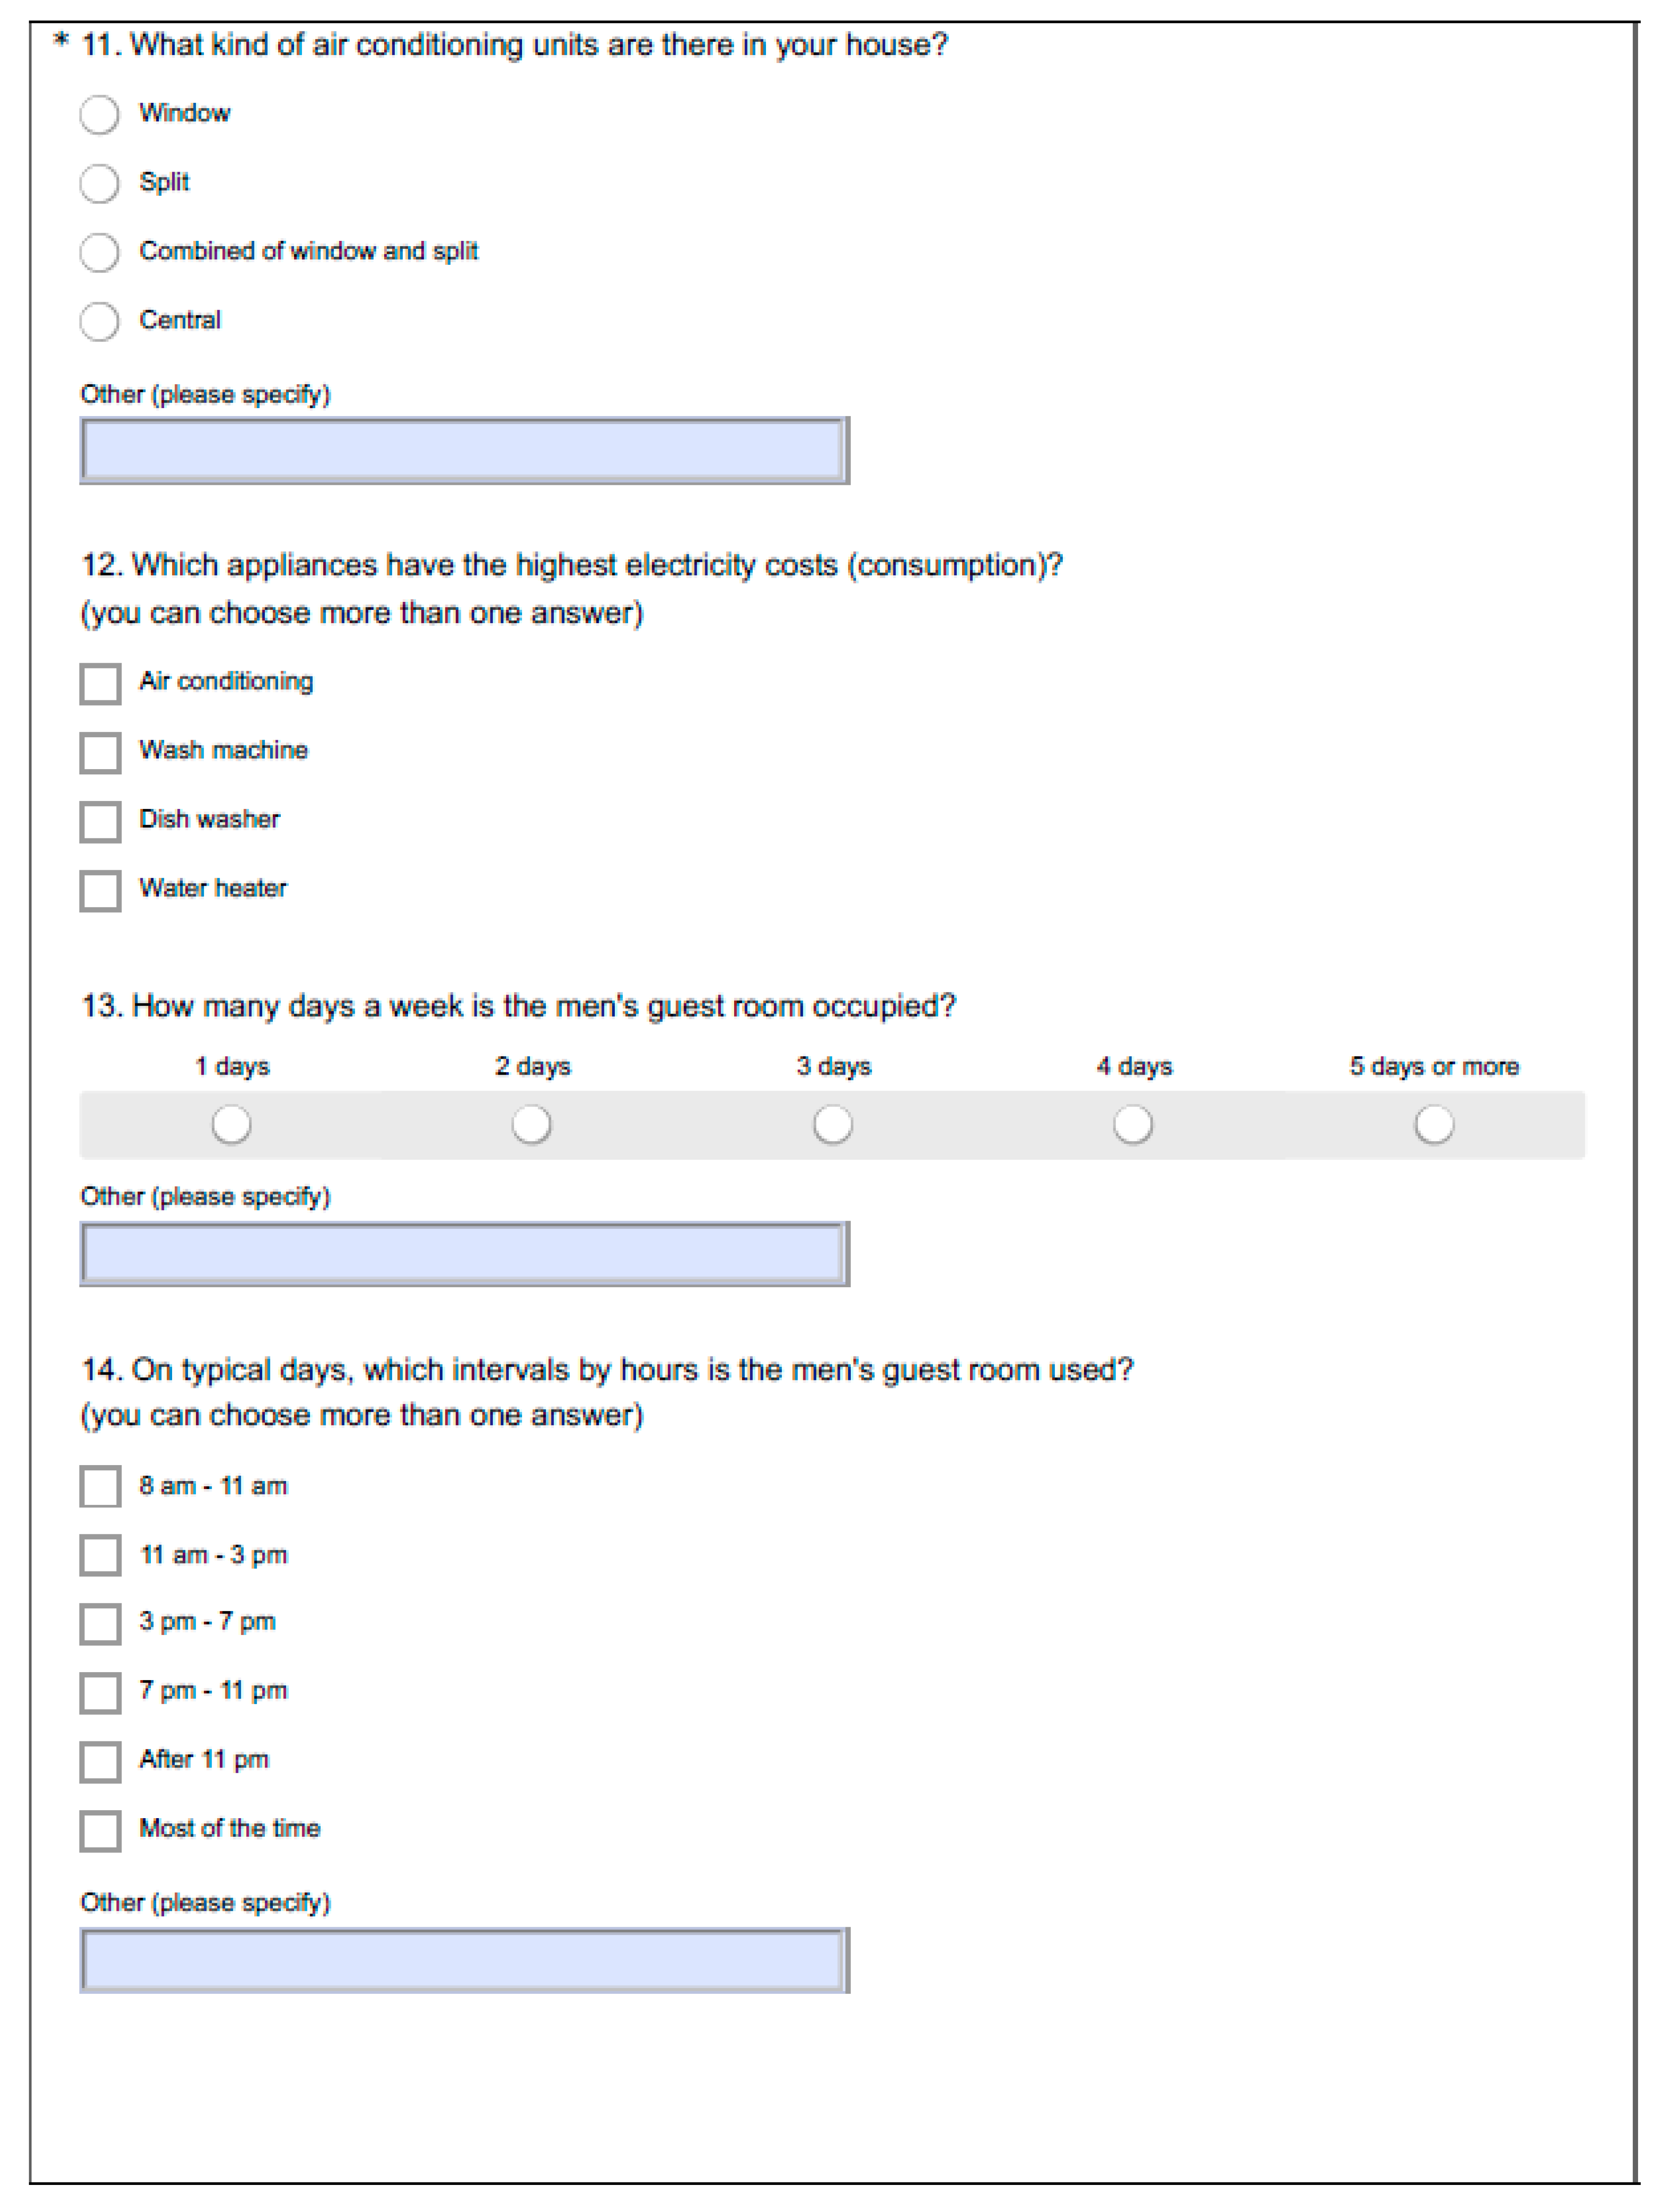The height and width of the screenshot is (2212, 1658).
Task: Check the Water heater option
Action: (x=100, y=891)
